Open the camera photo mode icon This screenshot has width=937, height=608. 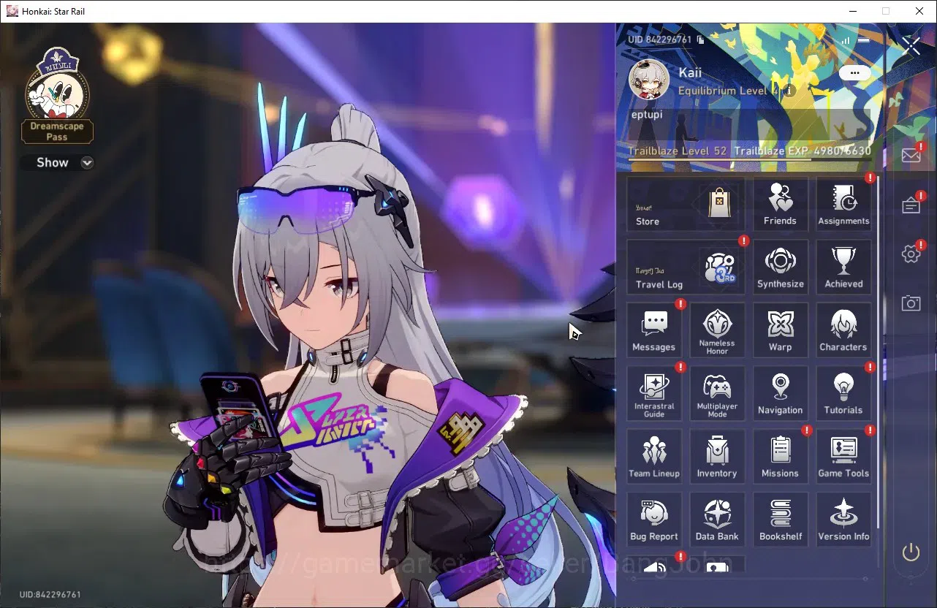[x=911, y=303]
